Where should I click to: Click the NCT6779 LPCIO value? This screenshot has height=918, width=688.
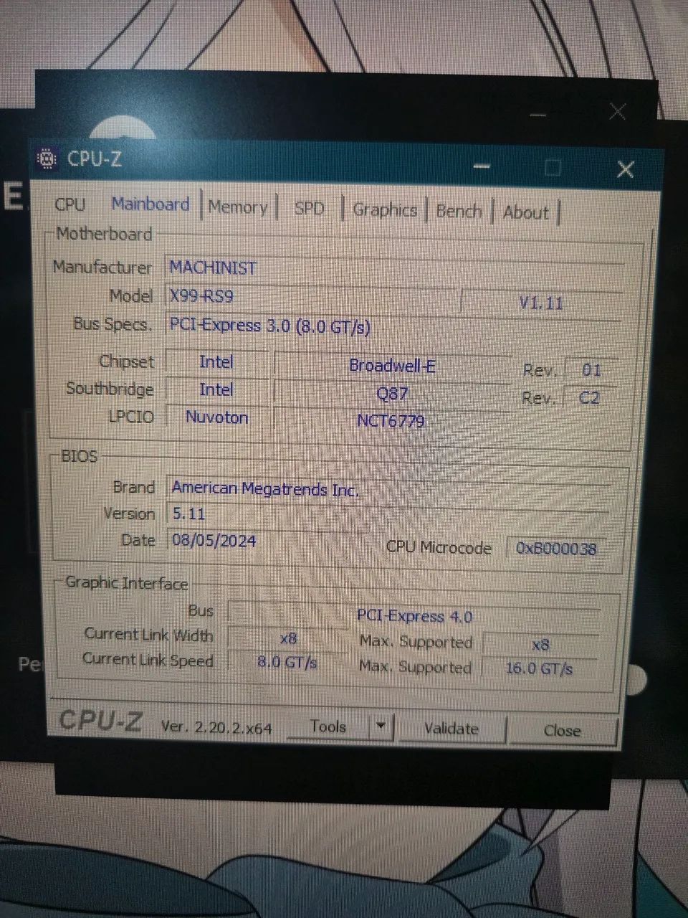391,421
